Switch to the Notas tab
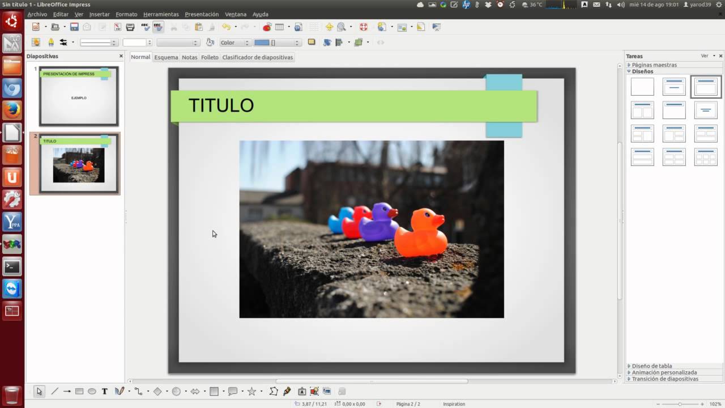This screenshot has width=725, height=408. (x=189, y=57)
